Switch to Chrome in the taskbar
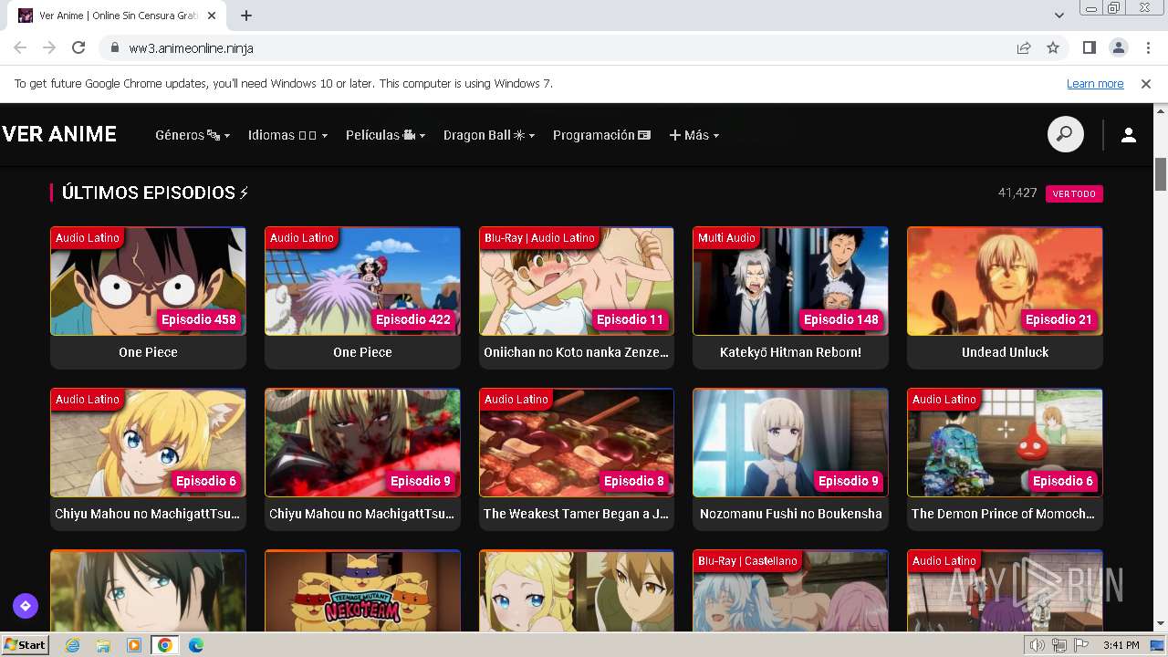The image size is (1168, 657). click(x=165, y=645)
